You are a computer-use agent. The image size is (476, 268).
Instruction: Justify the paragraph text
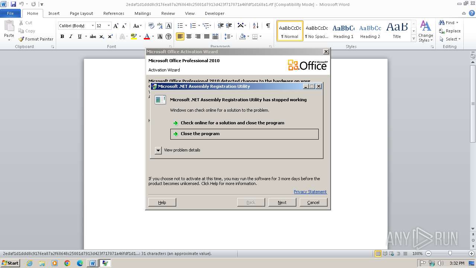coord(206,36)
